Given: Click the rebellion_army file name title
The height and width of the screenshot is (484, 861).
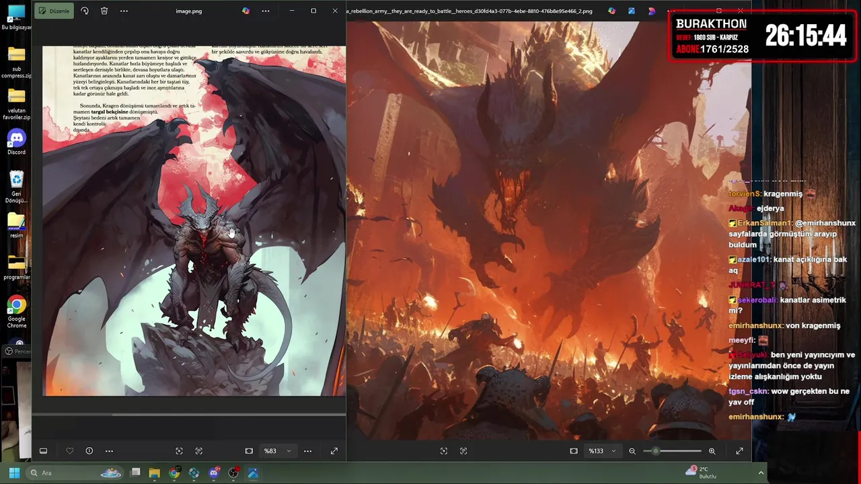Looking at the screenshot, I should pyautogui.click(x=470, y=11).
